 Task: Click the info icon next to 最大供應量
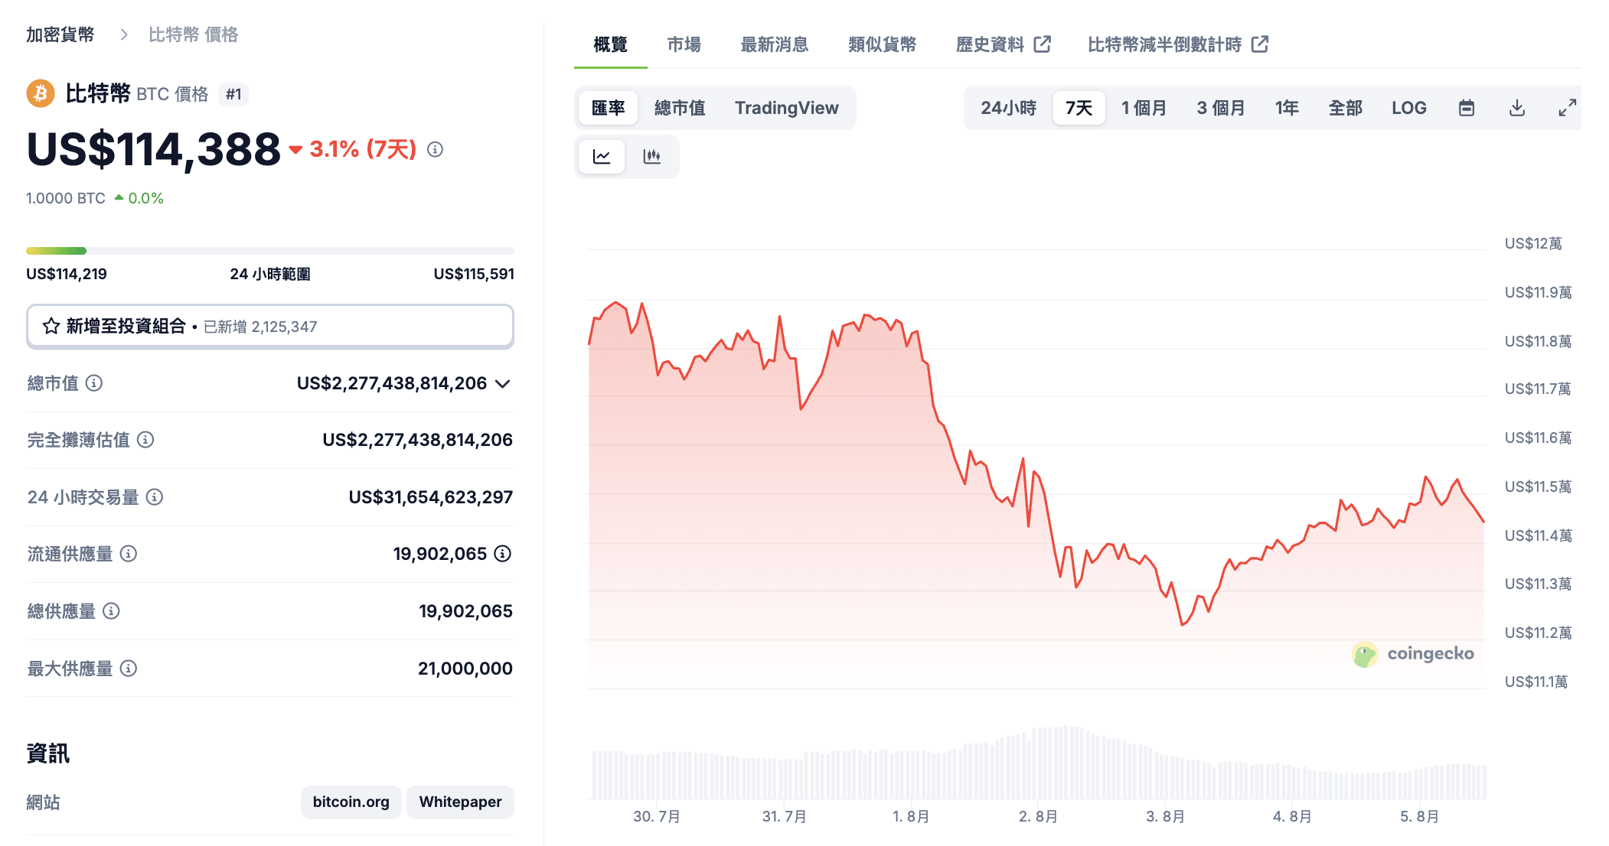click(129, 669)
